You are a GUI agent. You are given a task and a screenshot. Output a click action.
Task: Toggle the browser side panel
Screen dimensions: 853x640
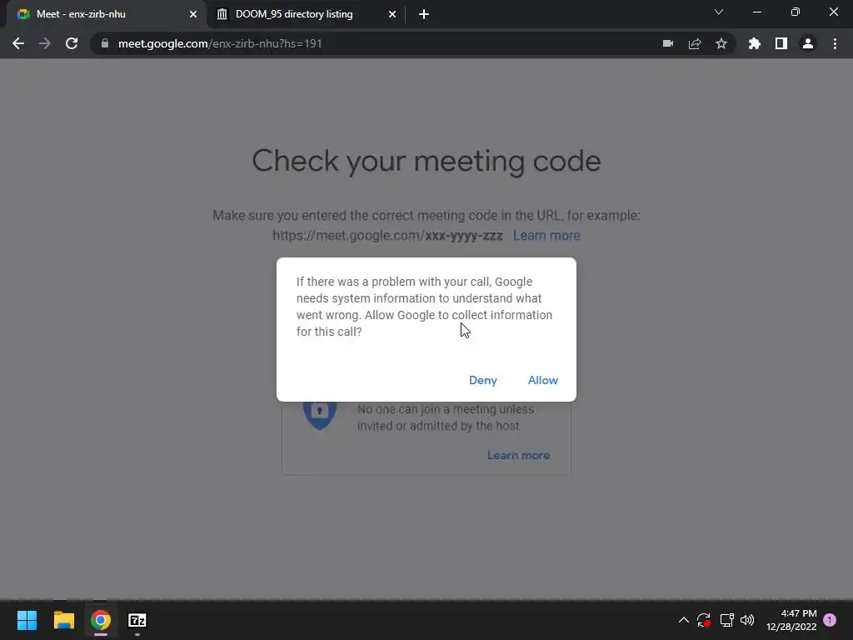[x=781, y=43]
